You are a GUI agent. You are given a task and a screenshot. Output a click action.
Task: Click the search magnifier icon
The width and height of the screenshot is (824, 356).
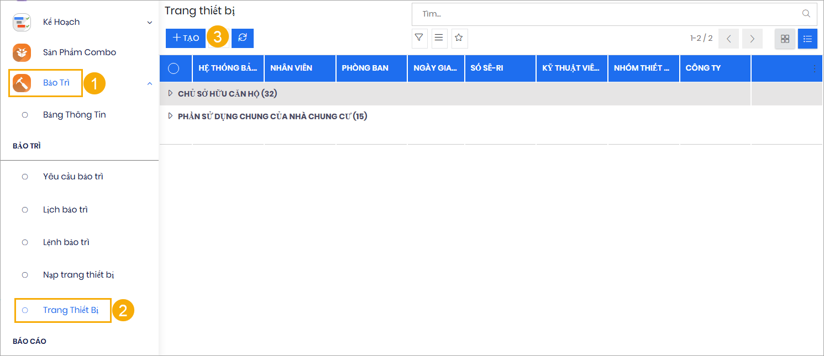coord(806,14)
